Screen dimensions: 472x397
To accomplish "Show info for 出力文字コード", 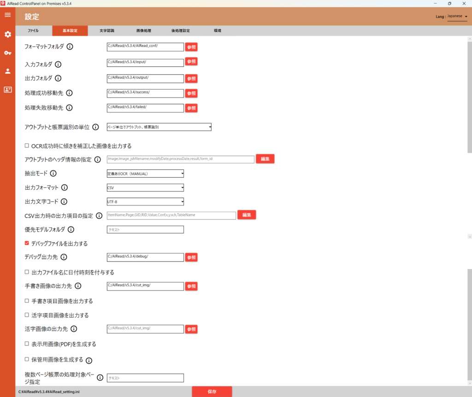I will pos(64,202).
